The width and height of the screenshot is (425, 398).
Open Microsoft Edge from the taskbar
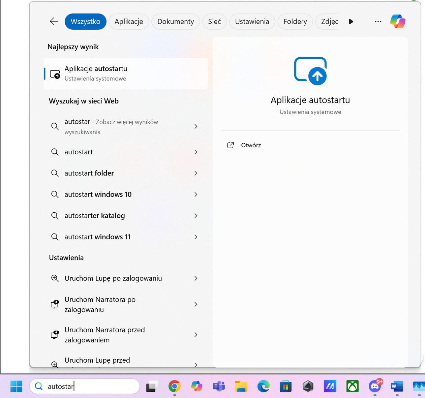(263, 386)
